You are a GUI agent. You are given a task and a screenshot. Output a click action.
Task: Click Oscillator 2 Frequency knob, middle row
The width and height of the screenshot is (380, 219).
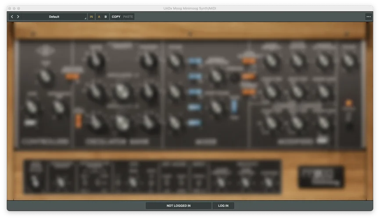point(122,92)
